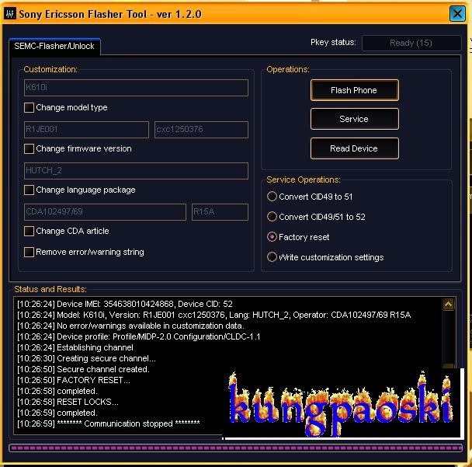Click the Device IMEI log line
This screenshot has width=472, height=467.
click(125, 304)
